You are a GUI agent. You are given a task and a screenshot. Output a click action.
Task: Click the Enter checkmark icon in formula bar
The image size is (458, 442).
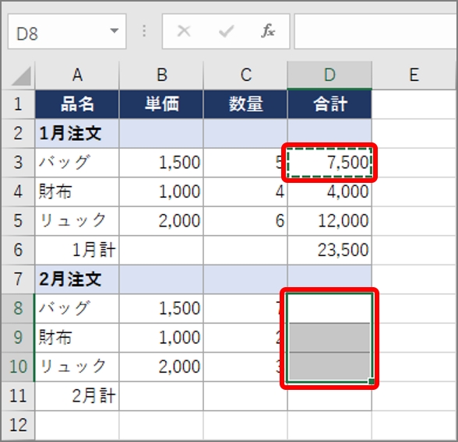pos(226,31)
